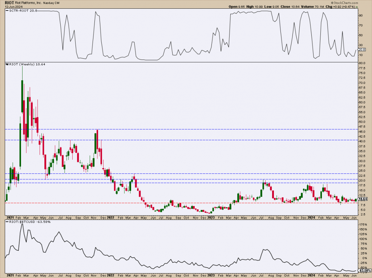Click the 'RIOT:$BTCUSD -63.58%' ratio legend
Viewport: 372px width, 278px height.
click(28, 222)
